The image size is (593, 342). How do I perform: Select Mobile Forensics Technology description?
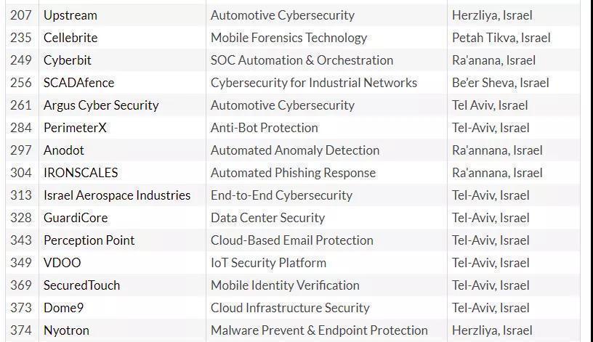click(289, 38)
